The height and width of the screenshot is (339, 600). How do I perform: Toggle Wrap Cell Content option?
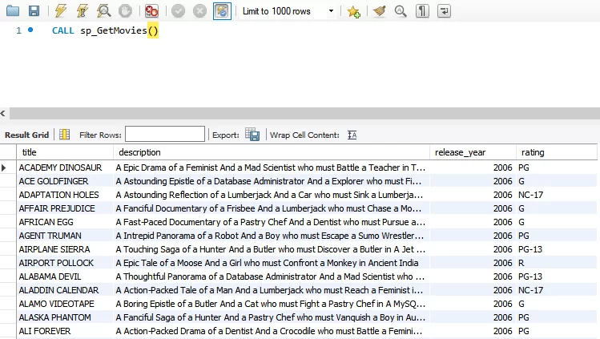[x=352, y=135]
